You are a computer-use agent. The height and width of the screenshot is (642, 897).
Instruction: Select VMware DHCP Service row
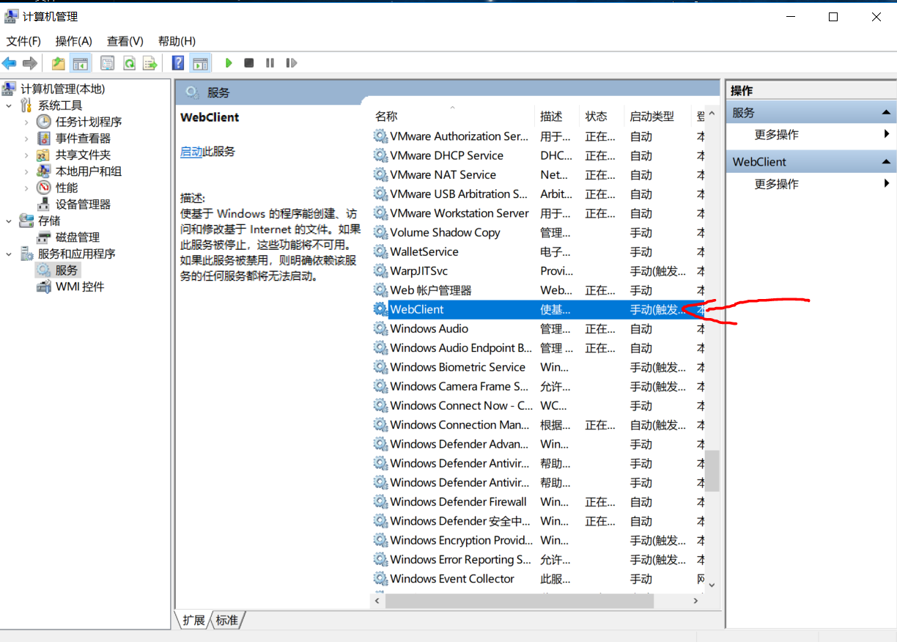(x=539, y=155)
